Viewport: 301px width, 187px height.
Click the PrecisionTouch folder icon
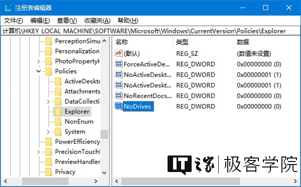point(49,152)
